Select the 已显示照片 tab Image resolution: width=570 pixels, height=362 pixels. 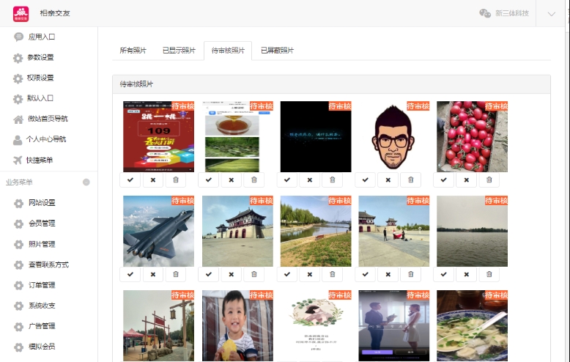tap(179, 51)
